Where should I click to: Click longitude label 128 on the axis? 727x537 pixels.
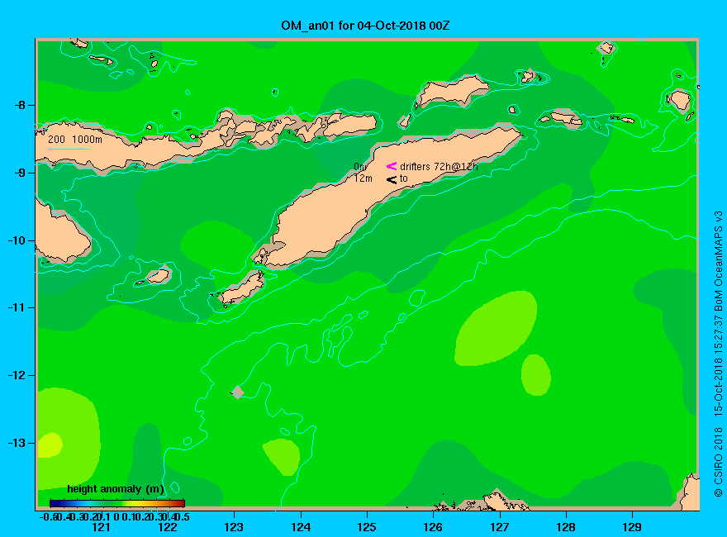[566, 527]
